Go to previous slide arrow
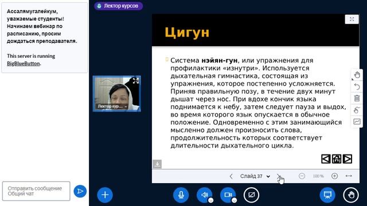The width and height of the screenshot is (367, 206). [x=231, y=176]
